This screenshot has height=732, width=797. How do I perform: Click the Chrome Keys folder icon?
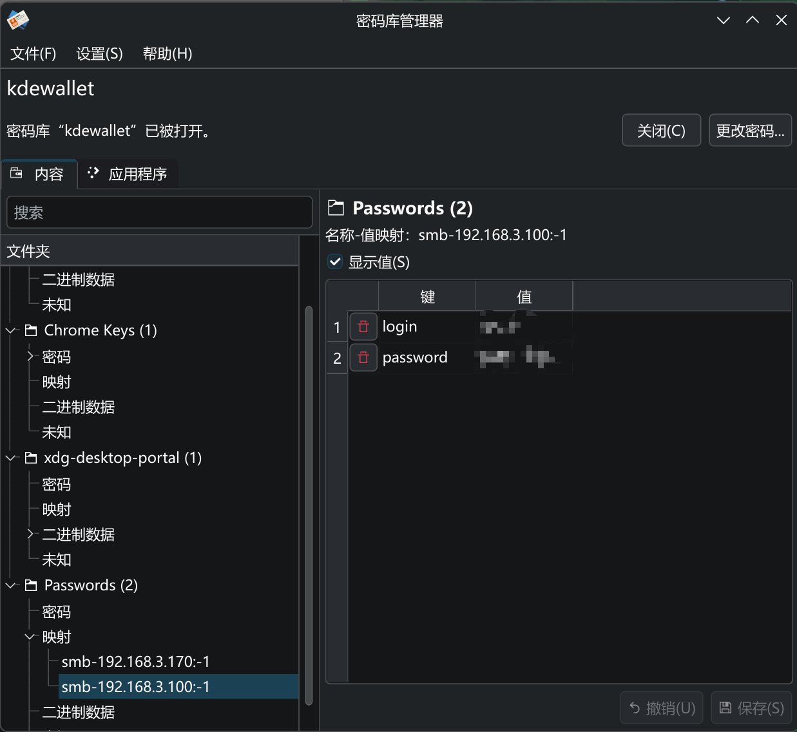[31, 330]
